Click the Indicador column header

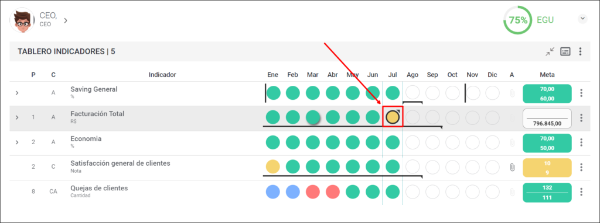(x=162, y=75)
